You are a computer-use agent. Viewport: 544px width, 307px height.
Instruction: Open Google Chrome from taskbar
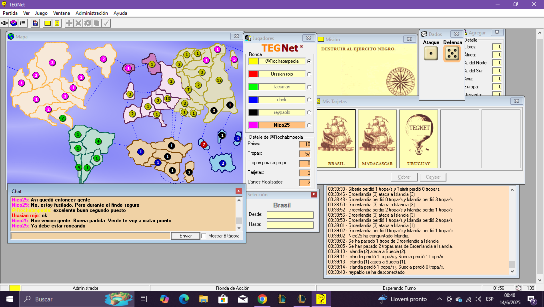[x=262, y=299]
